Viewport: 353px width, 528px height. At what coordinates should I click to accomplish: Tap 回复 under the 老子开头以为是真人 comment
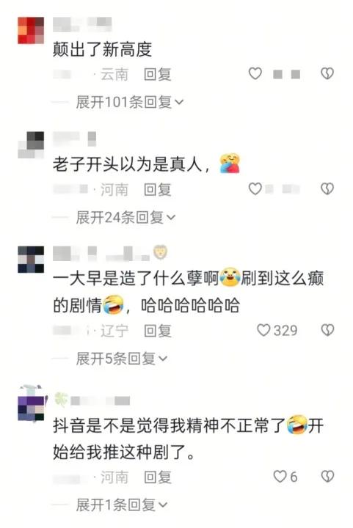(158, 190)
